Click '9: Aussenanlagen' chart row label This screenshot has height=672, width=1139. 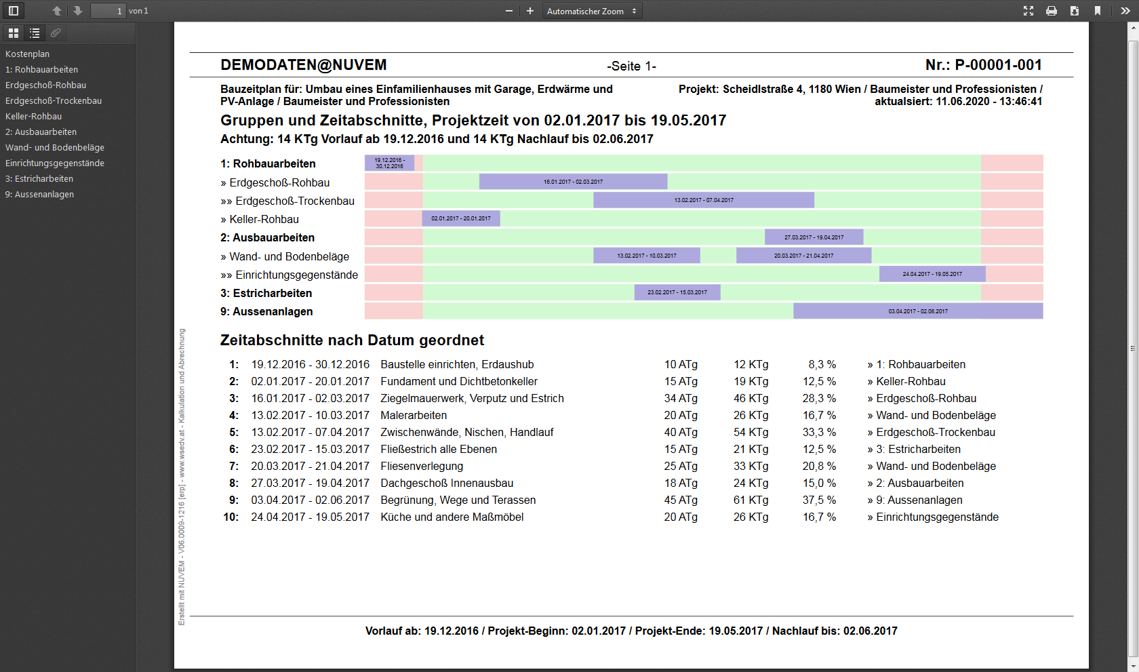[x=266, y=312]
